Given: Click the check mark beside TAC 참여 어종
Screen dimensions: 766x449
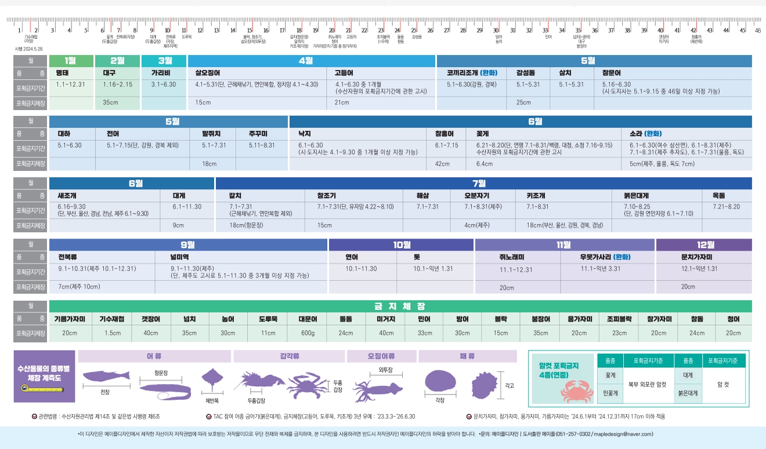Looking at the screenshot, I should 208,416.
